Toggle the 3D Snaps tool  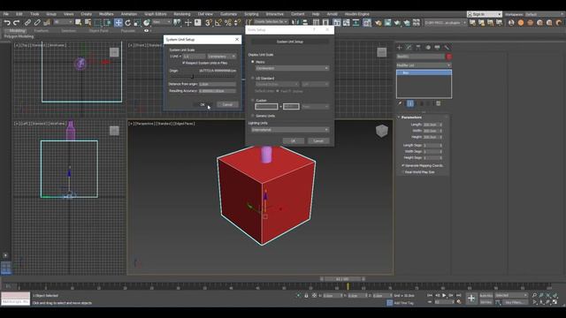click(x=209, y=23)
